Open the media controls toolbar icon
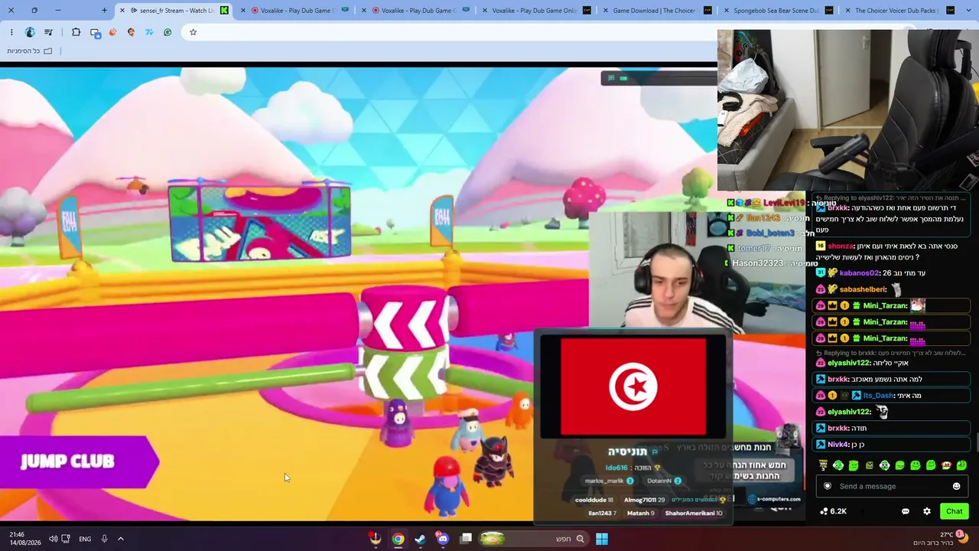The image size is (979, 551). click(49, 32)
